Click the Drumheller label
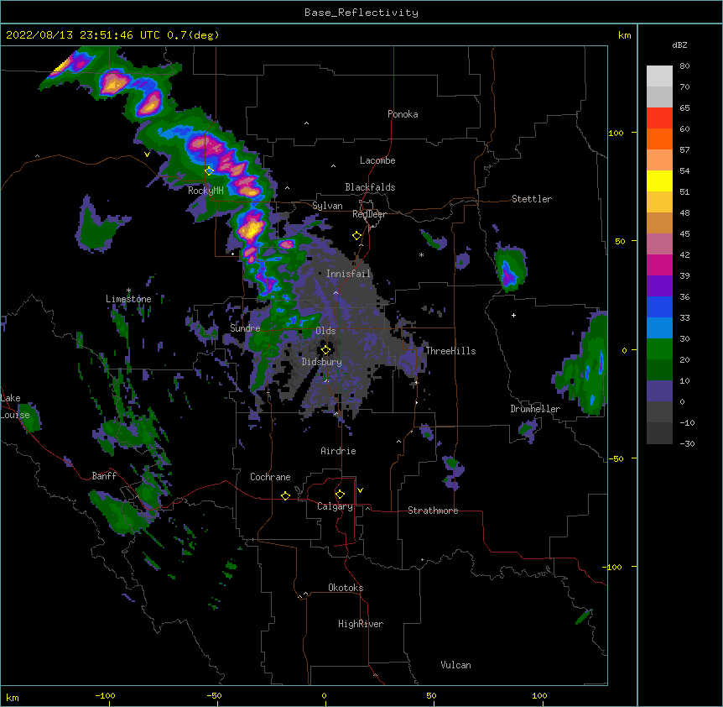 point(535,409)
